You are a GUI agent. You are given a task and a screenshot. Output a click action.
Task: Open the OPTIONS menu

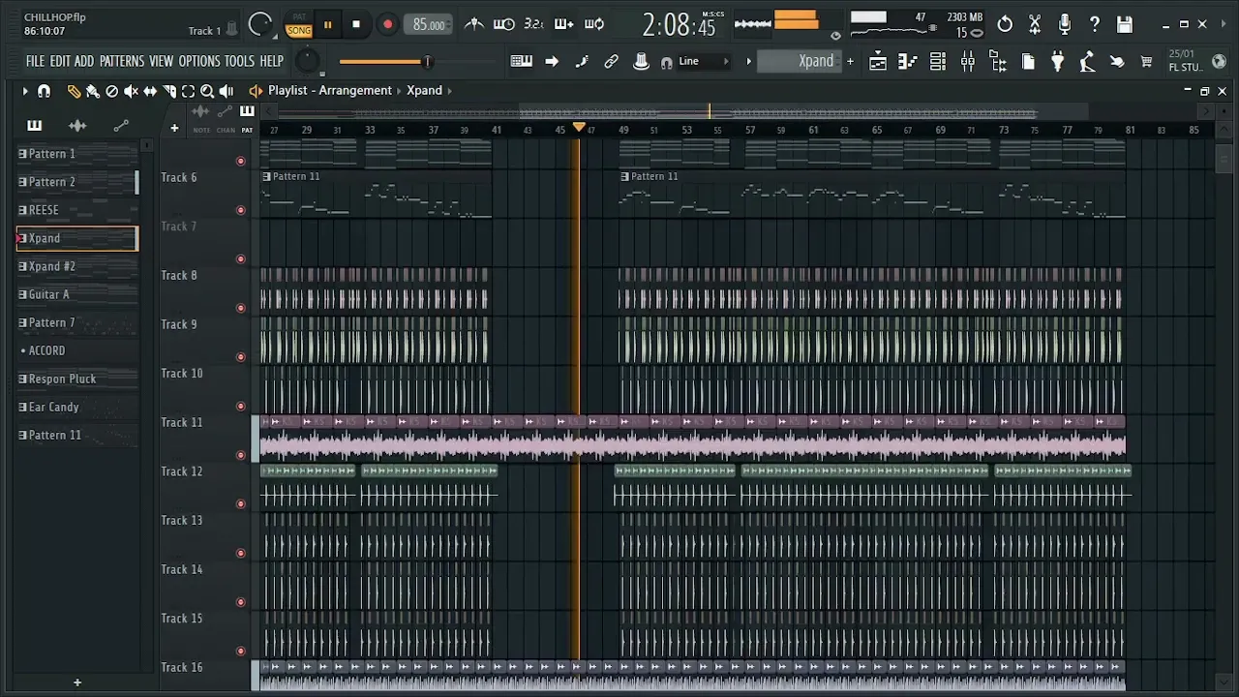tap(199, 61)
